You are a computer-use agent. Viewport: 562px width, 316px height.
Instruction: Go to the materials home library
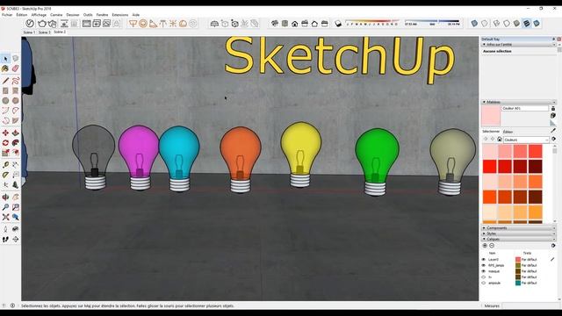(500, 140)
